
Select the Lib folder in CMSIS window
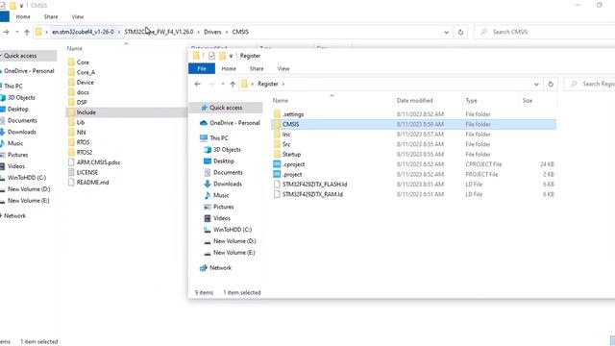81,122
